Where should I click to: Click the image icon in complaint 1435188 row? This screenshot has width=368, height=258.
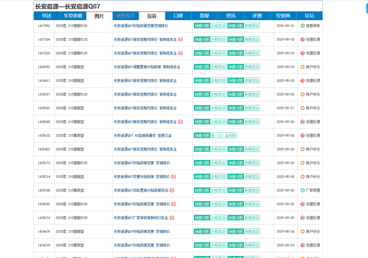172,190
